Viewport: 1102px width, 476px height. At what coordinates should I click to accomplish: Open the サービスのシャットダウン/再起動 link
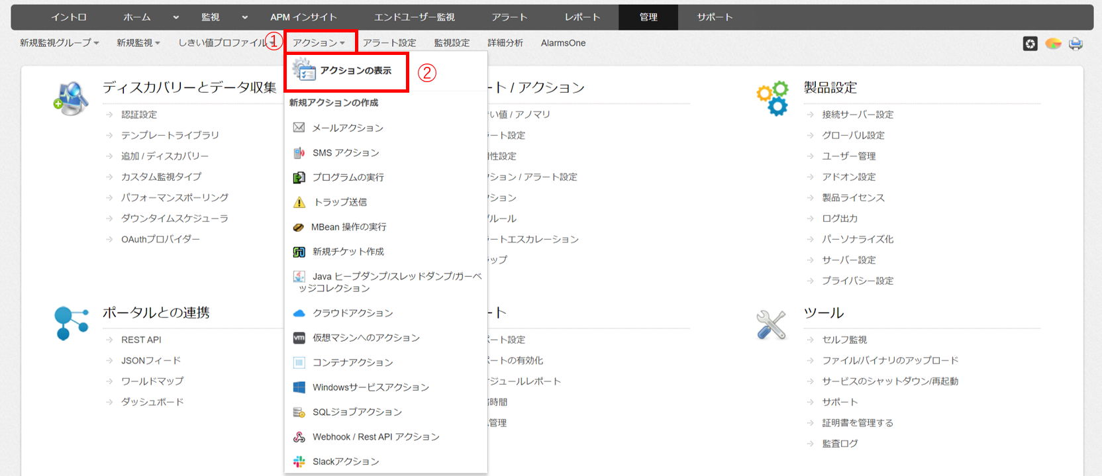(890, 381)
